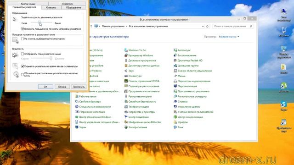
Task: Click OK in mouse properties dialog
Action: pos(45,87)
